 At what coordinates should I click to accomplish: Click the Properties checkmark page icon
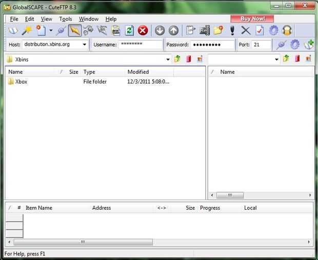260,31
